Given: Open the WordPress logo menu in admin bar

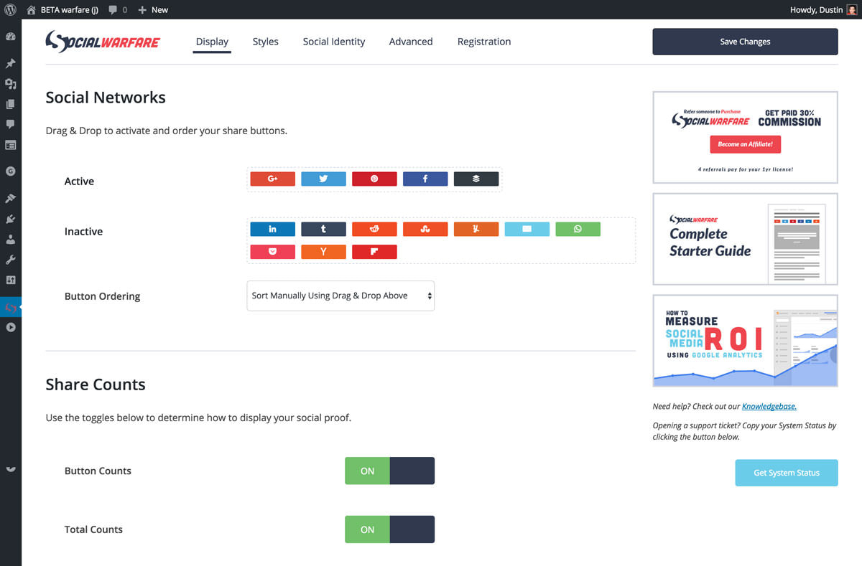Looking at the screenshot, I should [11, 10].
